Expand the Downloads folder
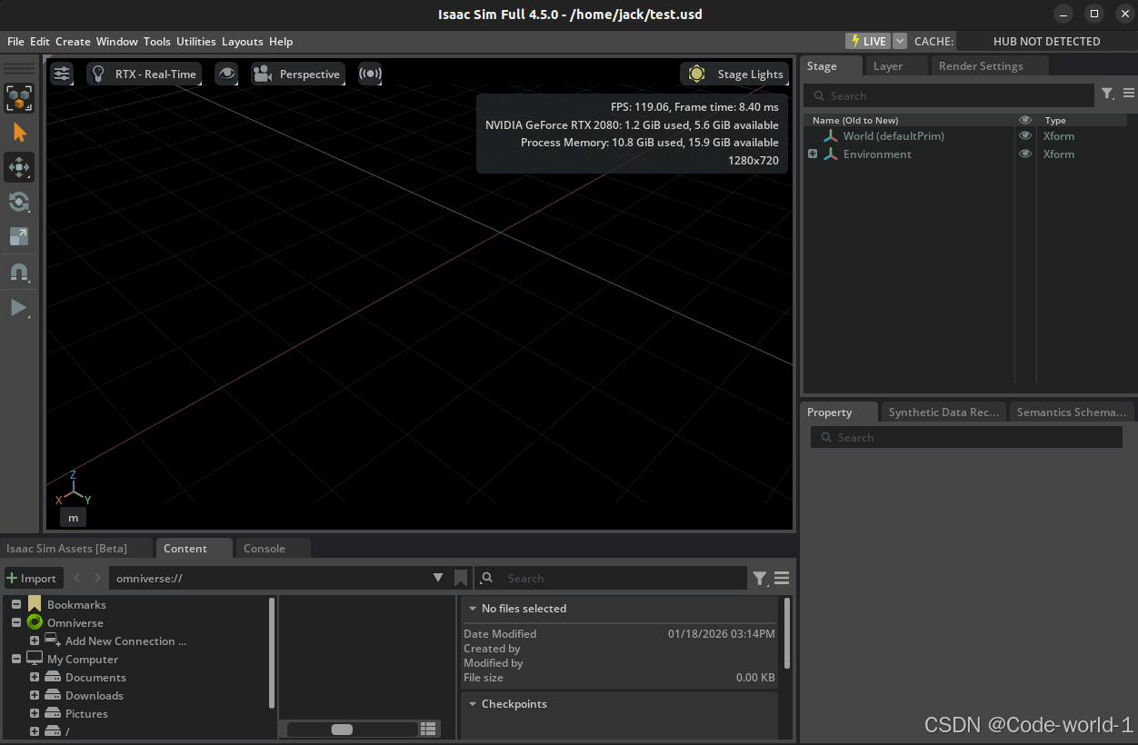Image resolution: width=1138 pixels, height=745 pixels. click(35, 695)
